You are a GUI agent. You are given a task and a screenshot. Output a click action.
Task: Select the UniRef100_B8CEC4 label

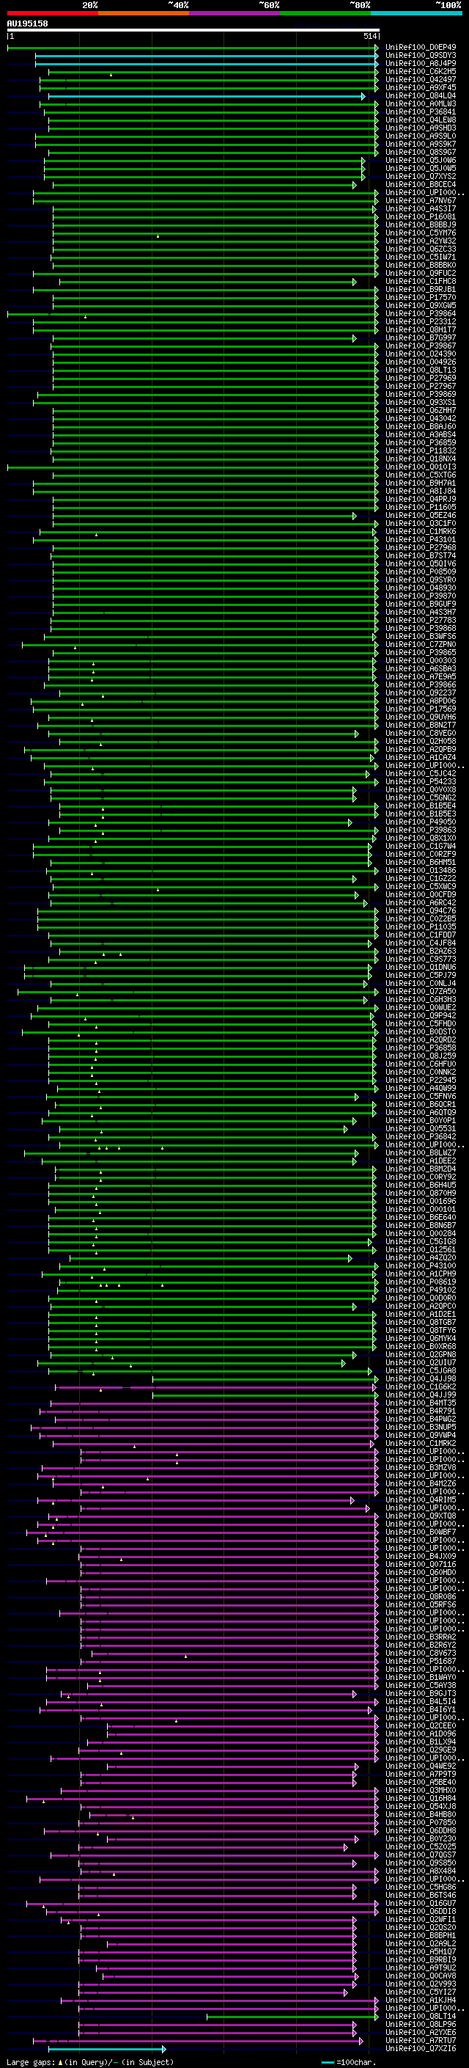point(421,185)
